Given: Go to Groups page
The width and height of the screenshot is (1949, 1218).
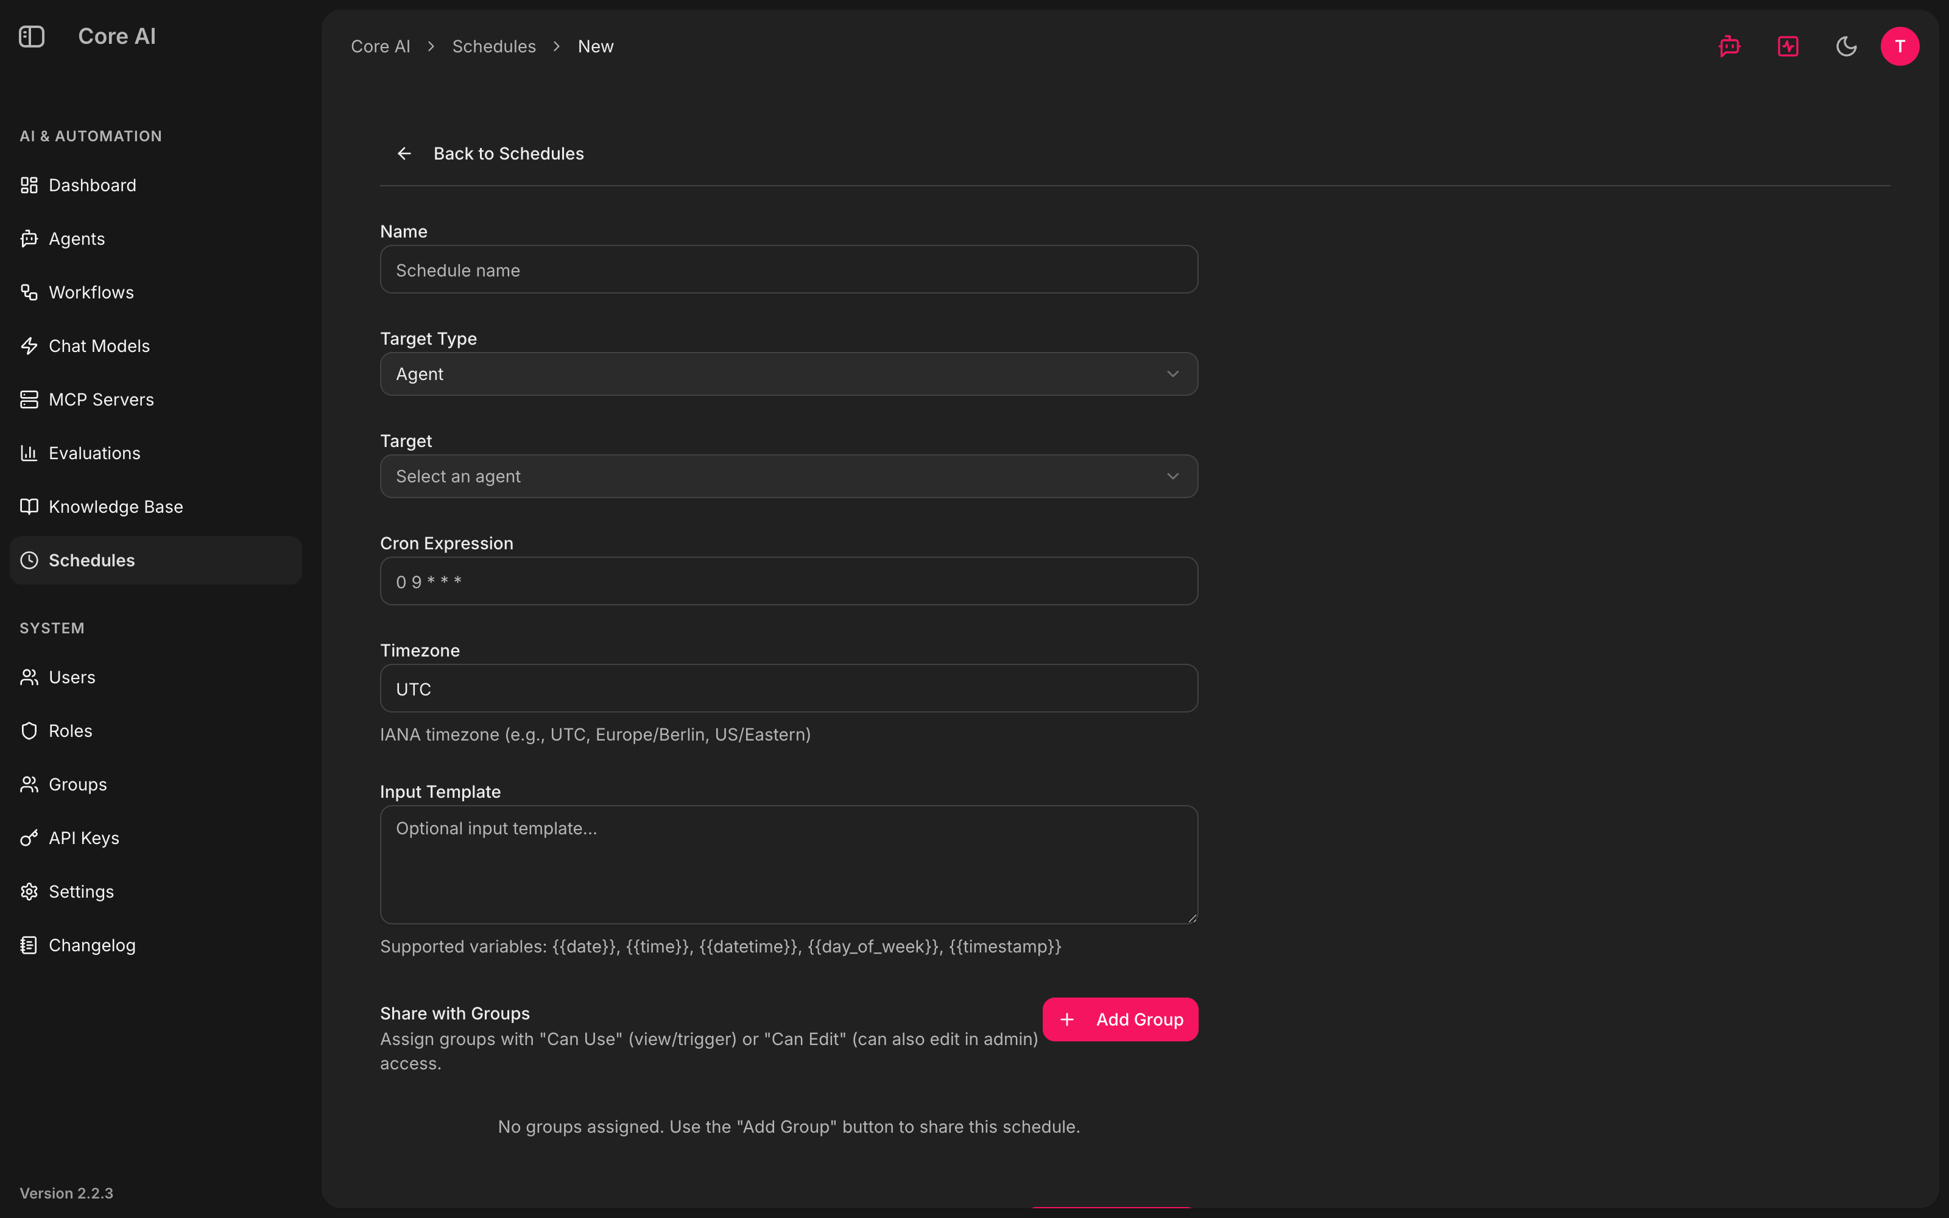Looking at the screenshot, I should (155, 784).
